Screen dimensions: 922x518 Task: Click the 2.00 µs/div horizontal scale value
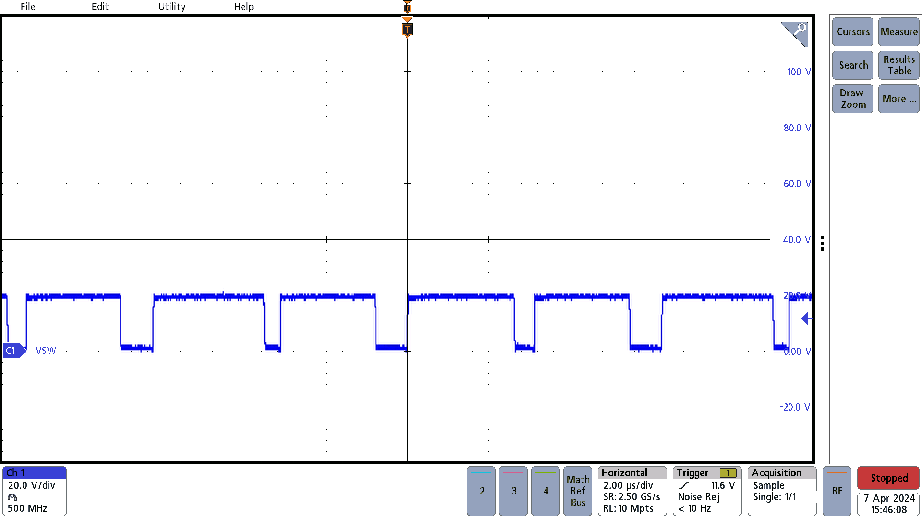(628, 485)
